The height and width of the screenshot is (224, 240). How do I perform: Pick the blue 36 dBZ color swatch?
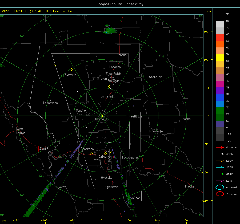point(220,97)
